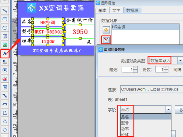This screenshot has width=183, height=137.
Task: Select the rich text paragraph tool
Action: pos(5,62)
